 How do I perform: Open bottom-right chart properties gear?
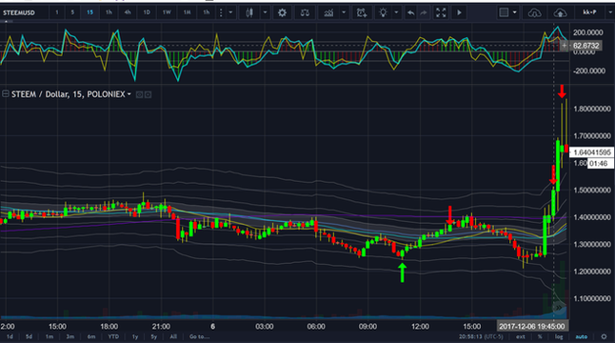tap(604, 336)
